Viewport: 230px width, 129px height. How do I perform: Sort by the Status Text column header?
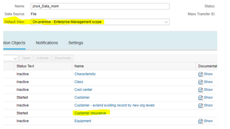pos(25,66)
